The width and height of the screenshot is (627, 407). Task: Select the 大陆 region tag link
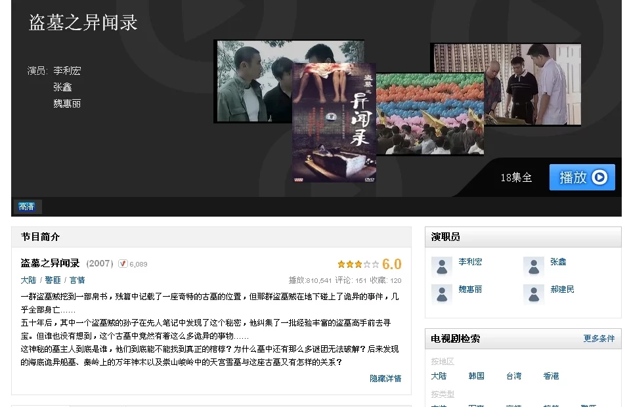[28, 280]
